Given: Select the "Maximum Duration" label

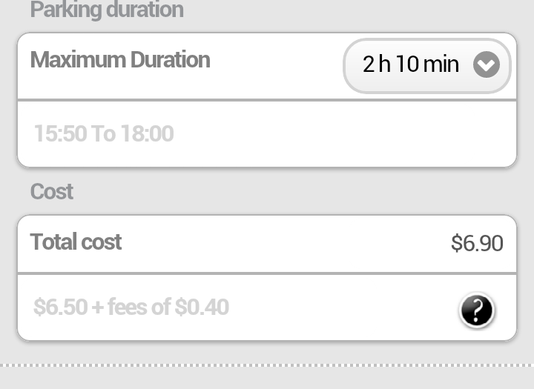Looking at the screenshot, I should pos(120,60).
